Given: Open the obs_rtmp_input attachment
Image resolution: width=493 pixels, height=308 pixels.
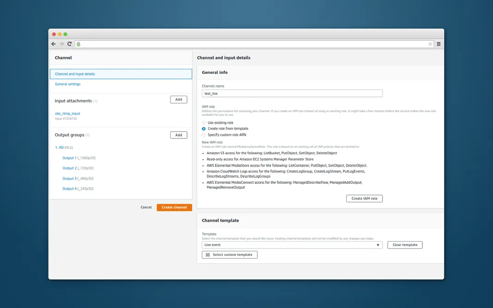Looking at the screenshot, I should [67, 114].
